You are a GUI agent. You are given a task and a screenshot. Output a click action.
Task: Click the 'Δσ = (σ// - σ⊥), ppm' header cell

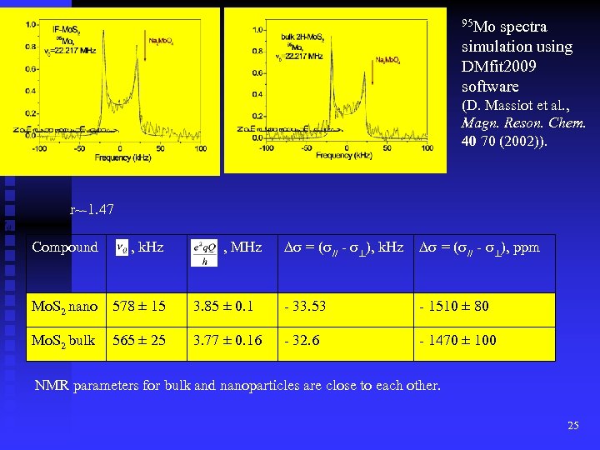484,264
